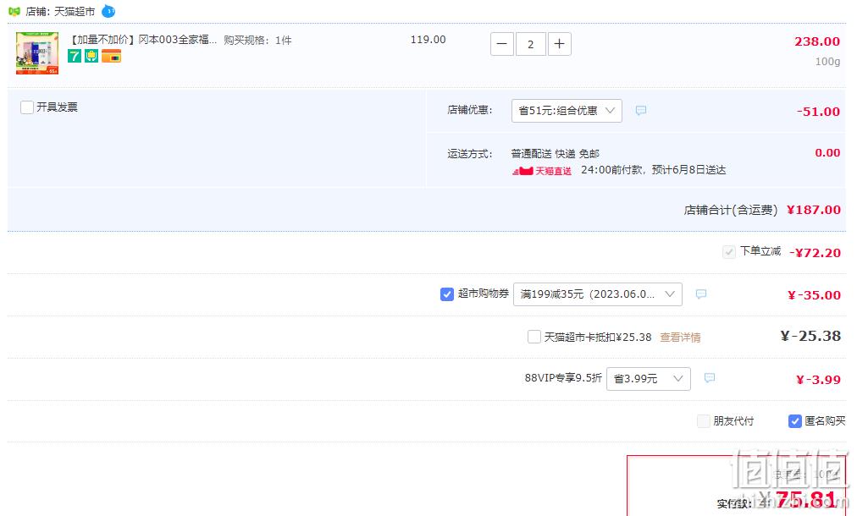Screen dimensions: 857x516
Task: Toggle the 下单立减 checkbox
Action: pos(728,252)
